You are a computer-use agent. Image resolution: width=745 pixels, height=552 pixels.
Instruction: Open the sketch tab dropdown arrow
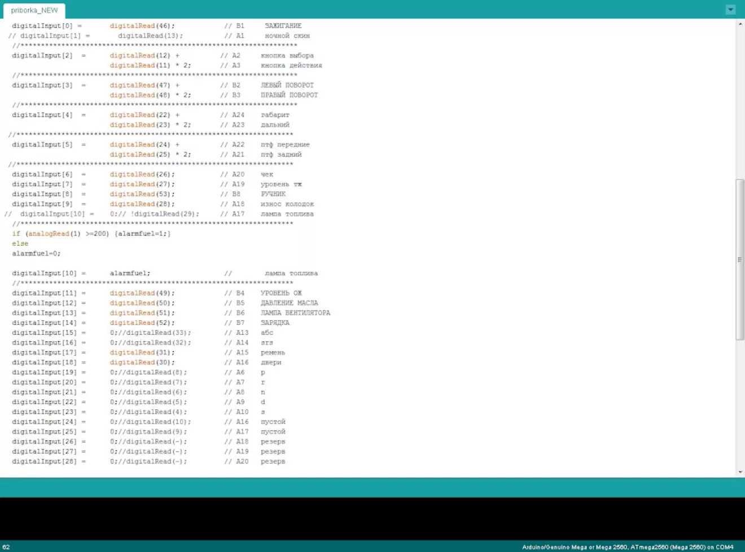coord(730,10)
